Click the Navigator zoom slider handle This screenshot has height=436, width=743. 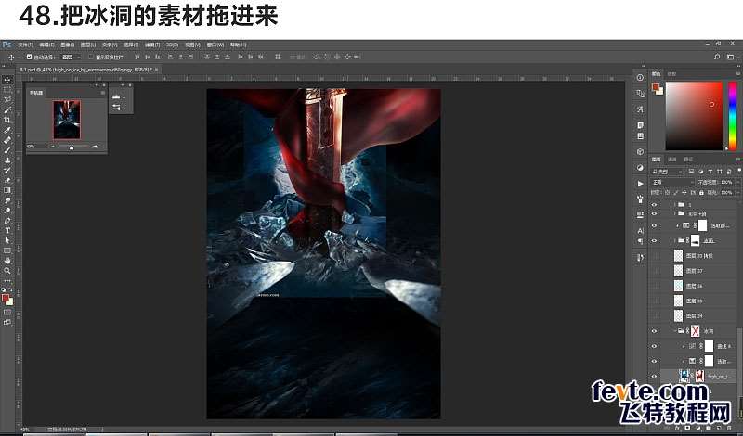click(x=72, y=147)
